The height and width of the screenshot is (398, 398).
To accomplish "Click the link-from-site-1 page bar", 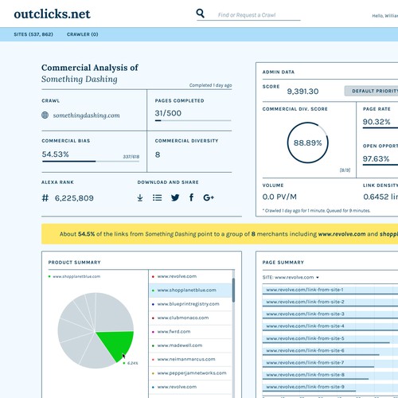I will pyautogui.click(x=330, y=290).
